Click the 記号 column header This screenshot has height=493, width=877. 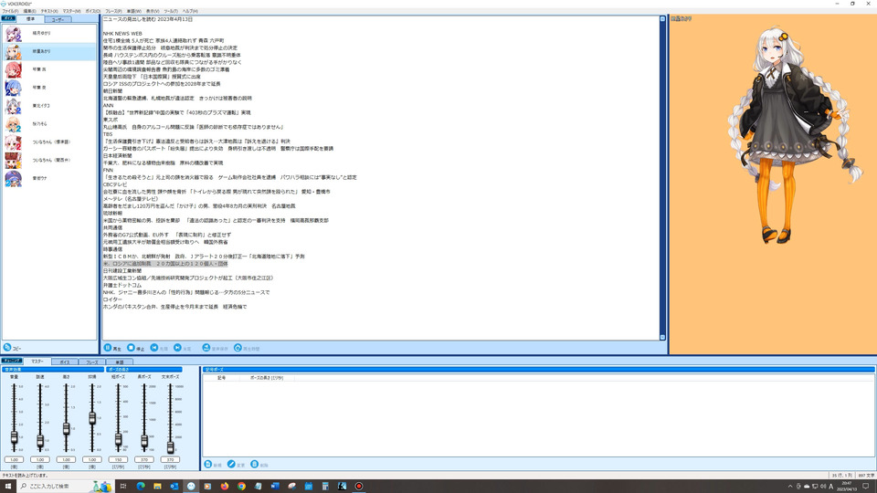click(222, 378)
